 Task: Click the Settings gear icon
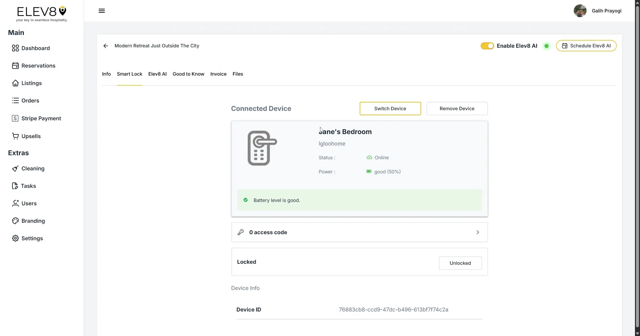[15, 238]
